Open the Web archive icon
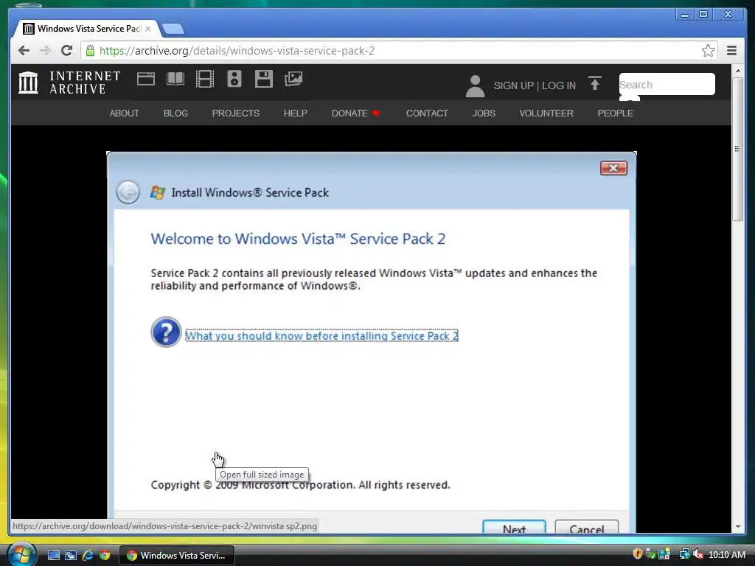 point(145,79)
